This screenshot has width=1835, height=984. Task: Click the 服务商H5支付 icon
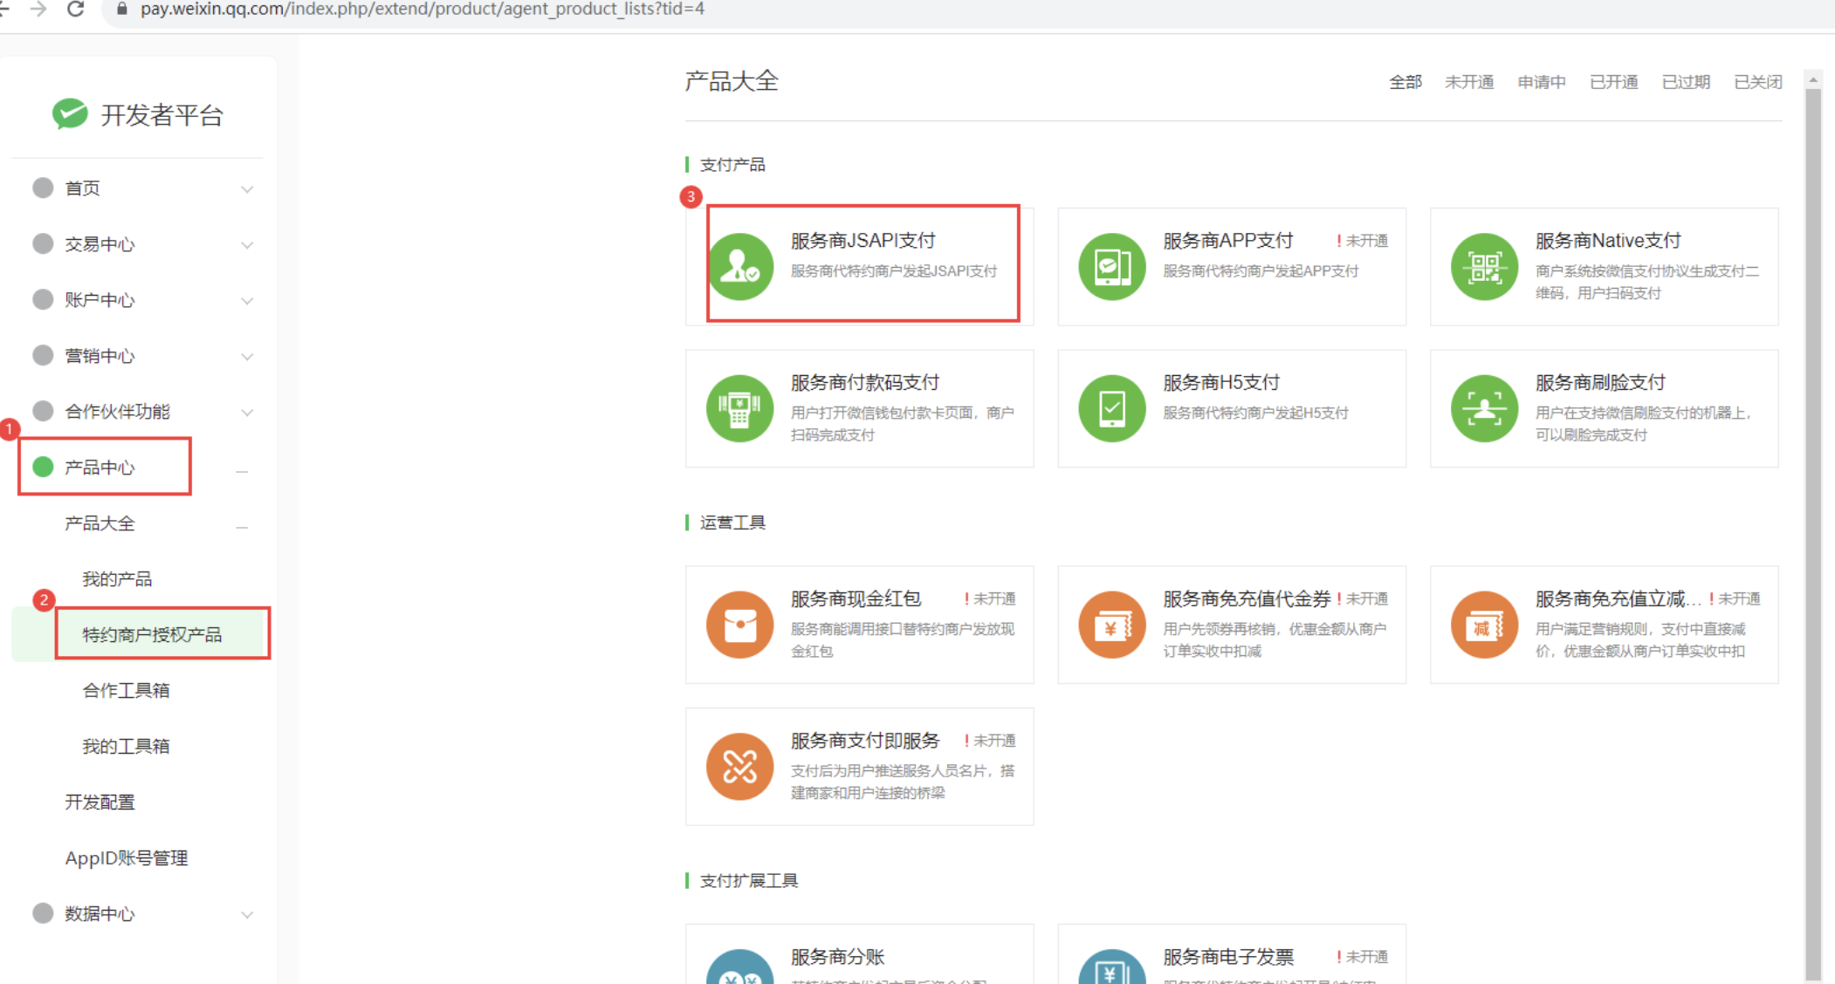pyautogui.click(x=1111, y=408)
